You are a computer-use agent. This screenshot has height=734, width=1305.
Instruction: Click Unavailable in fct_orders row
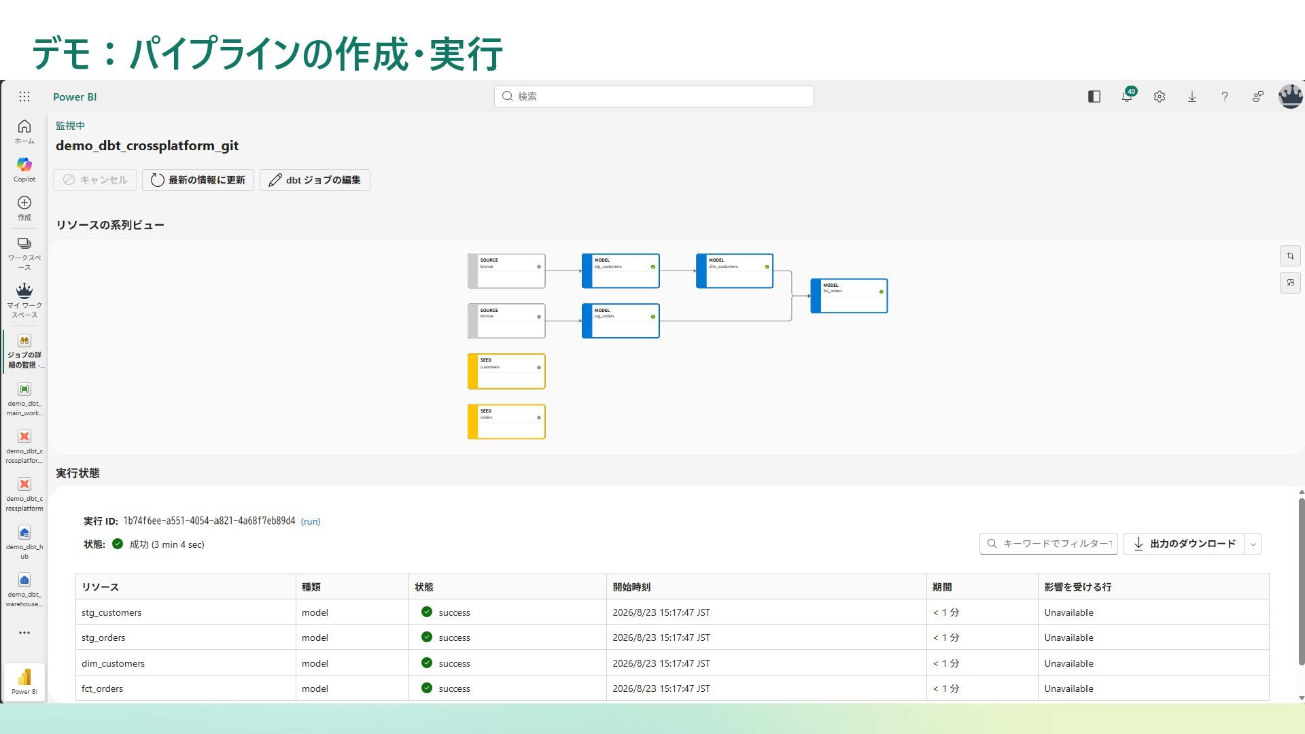[1068, 688]
